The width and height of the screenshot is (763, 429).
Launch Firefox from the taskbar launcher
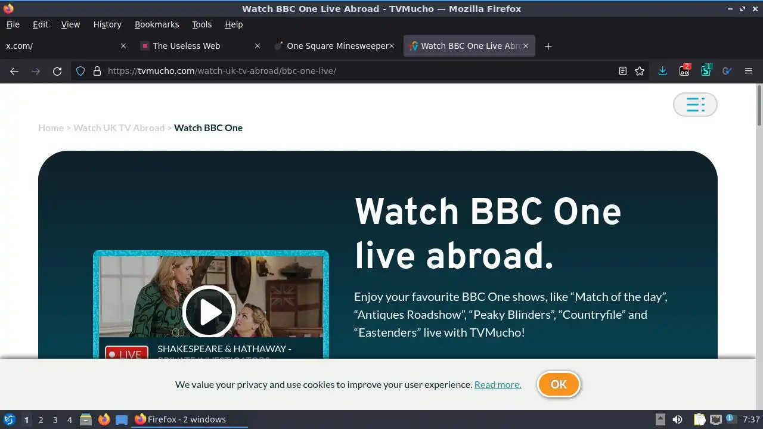(104, 419)
